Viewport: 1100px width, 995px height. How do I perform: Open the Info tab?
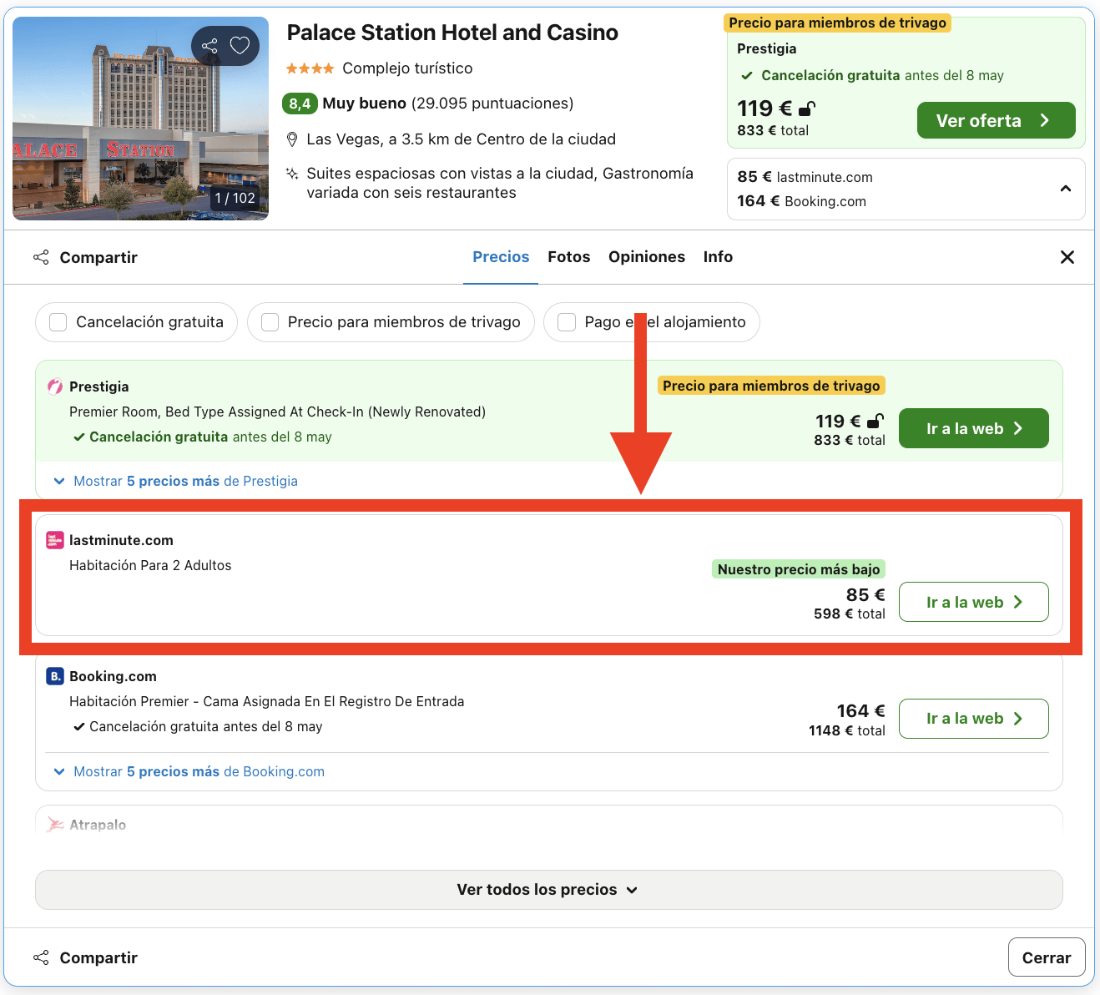718,257
